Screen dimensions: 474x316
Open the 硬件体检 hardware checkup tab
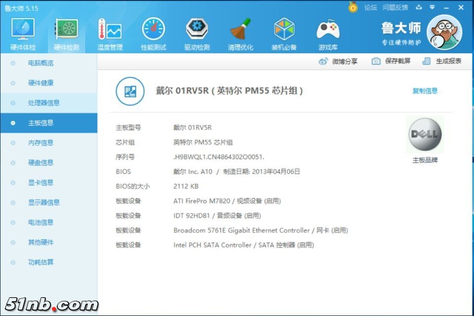click(x=23, y=34)
